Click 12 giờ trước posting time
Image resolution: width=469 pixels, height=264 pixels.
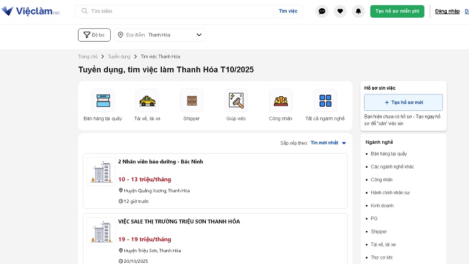coord(136,201)
